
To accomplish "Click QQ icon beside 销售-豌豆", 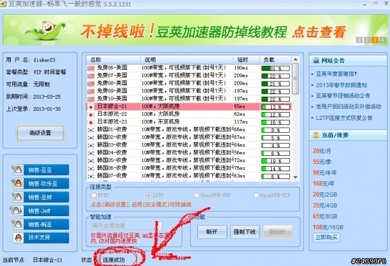I will [x=18, y=224].
